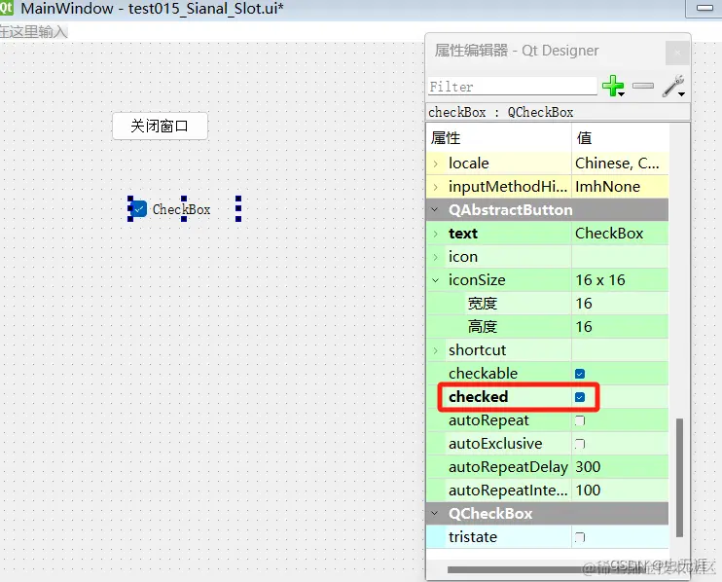Enable the autoRepeat checkbox
This screenshot has height=582, width=722.
[x=580, y=420]
